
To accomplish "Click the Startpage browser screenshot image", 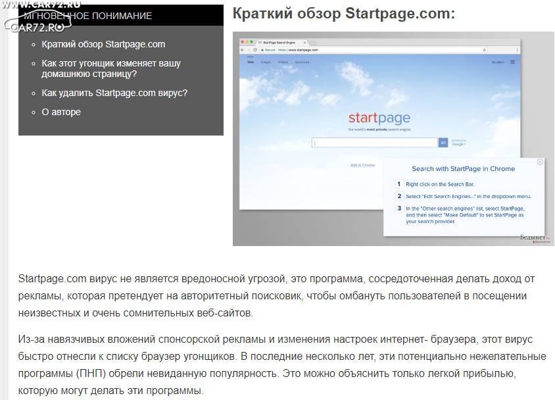I will (x=393, y=139).
